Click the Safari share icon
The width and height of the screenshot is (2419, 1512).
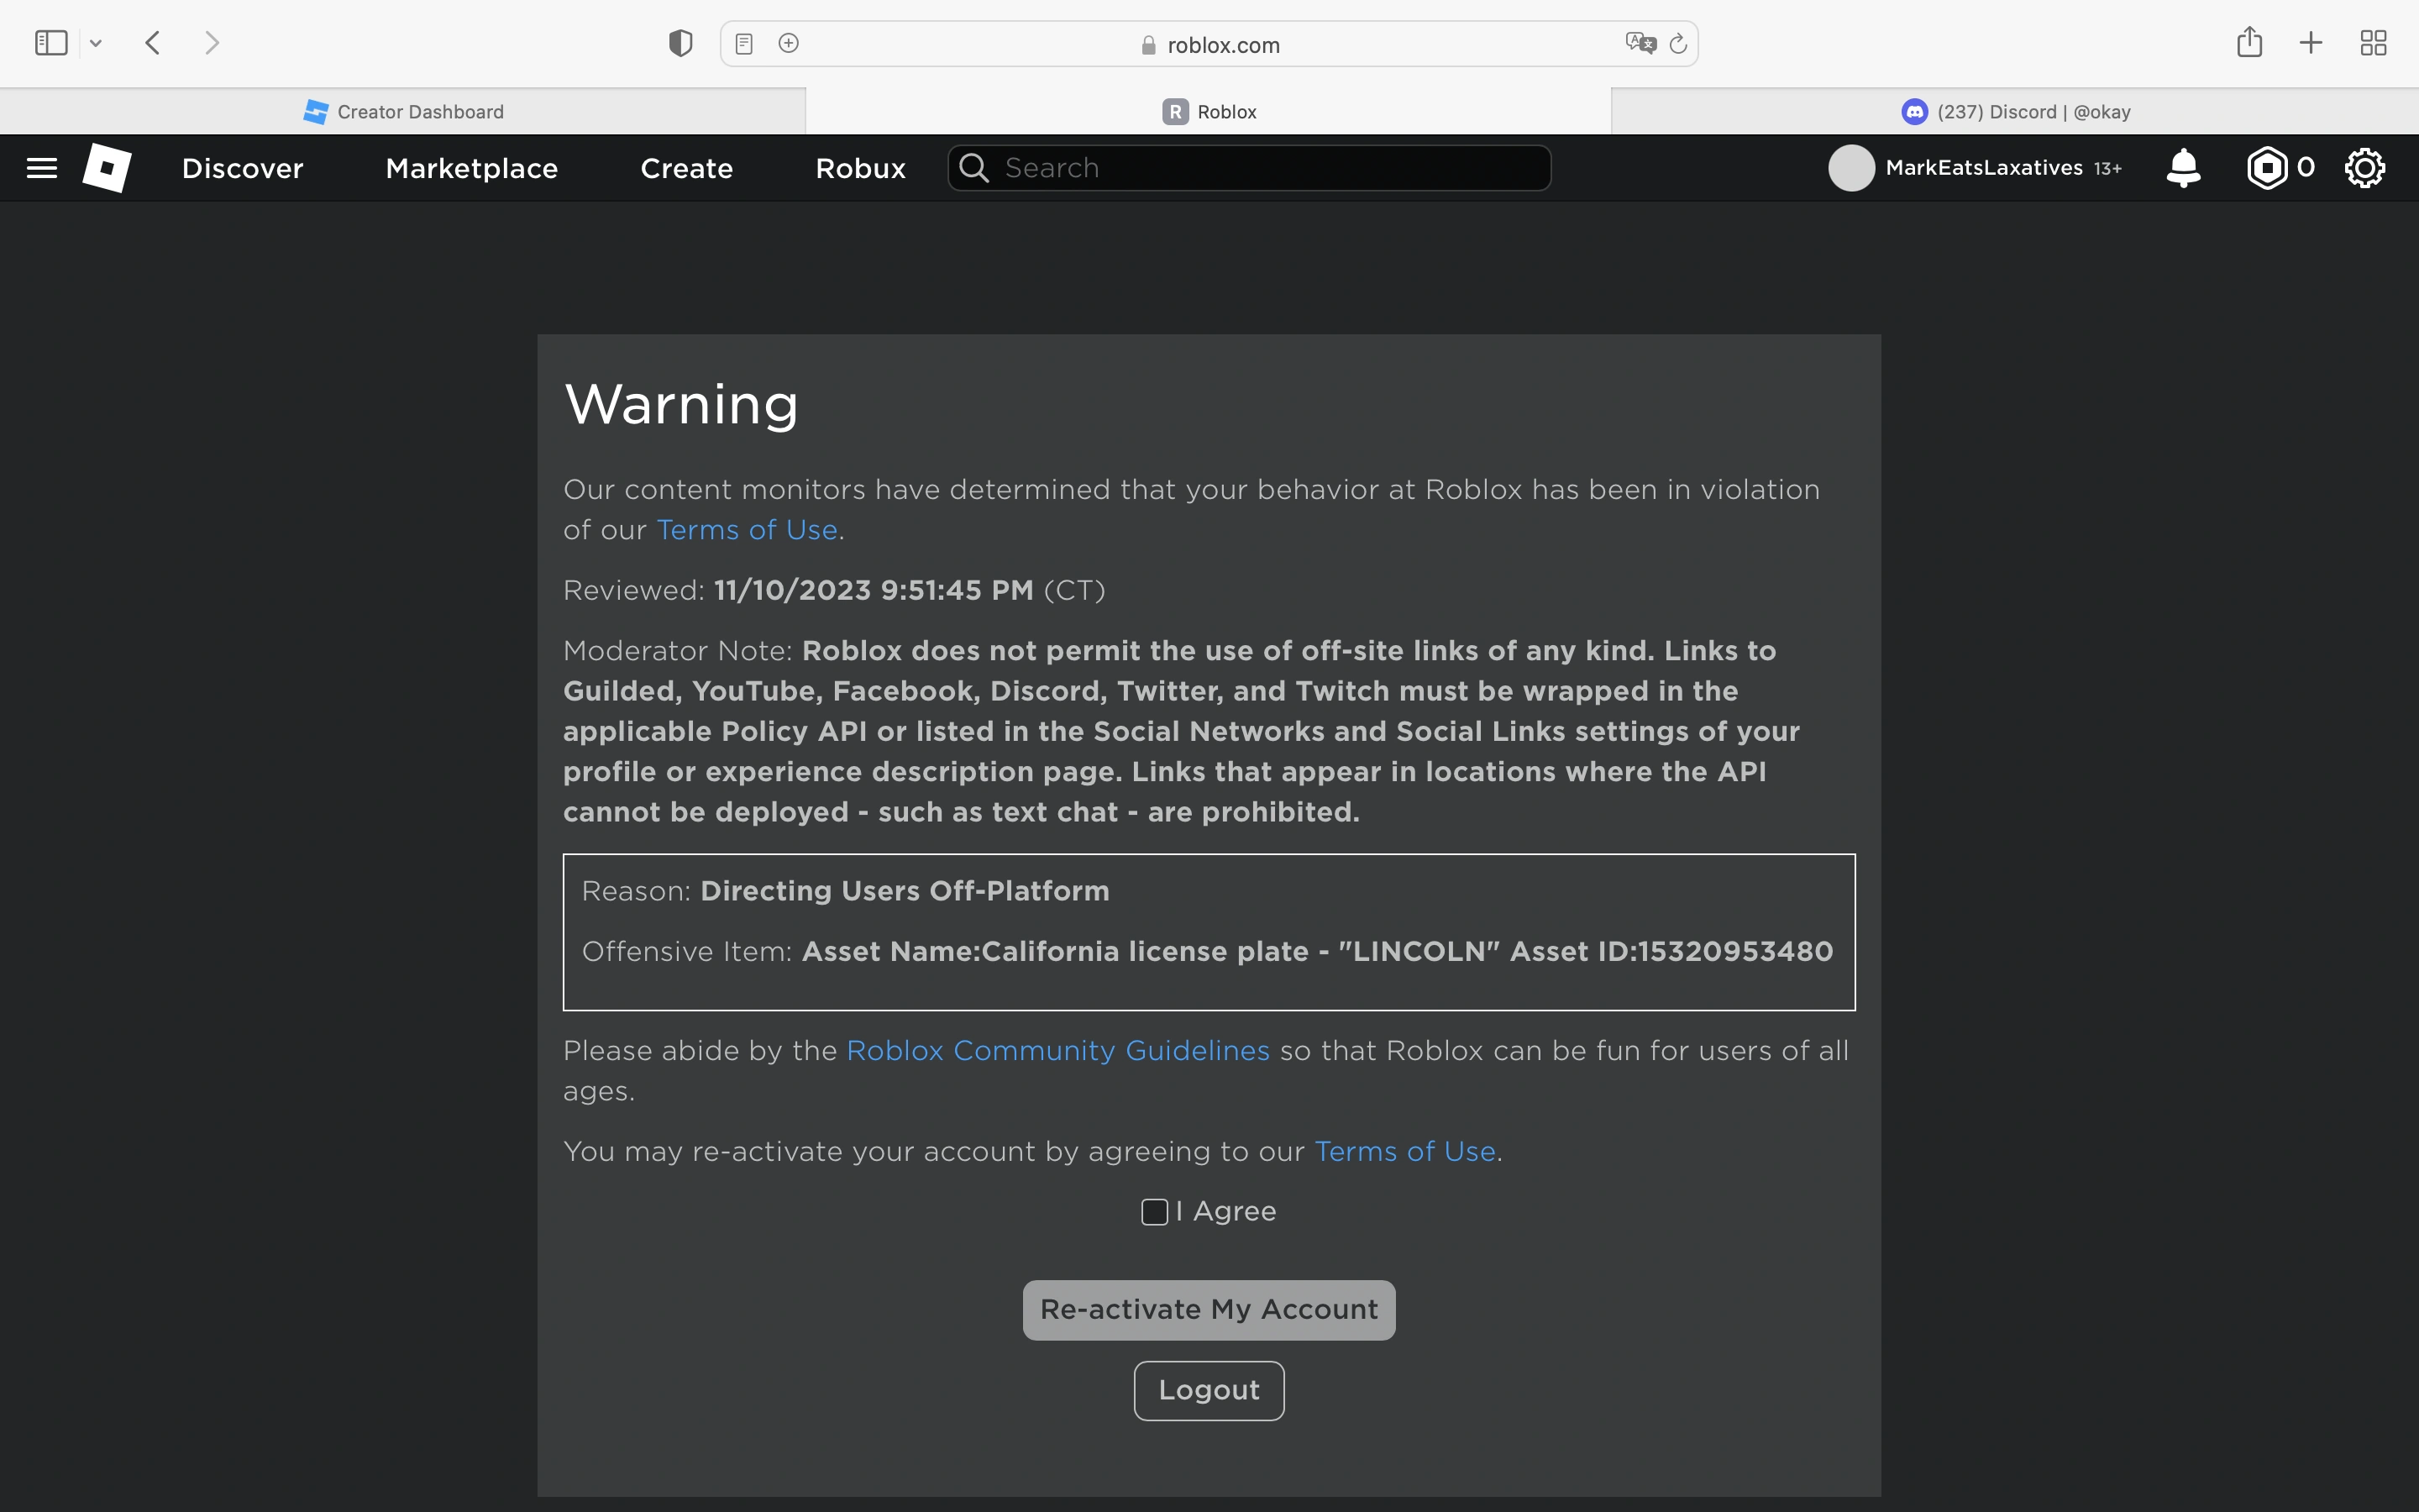coord(2249,42)
